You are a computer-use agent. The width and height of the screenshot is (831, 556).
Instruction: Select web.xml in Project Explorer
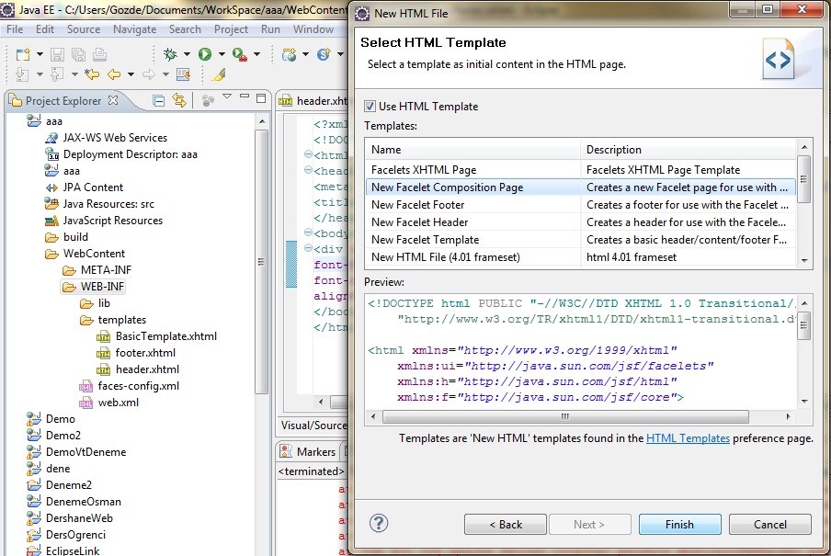(109, 403)
